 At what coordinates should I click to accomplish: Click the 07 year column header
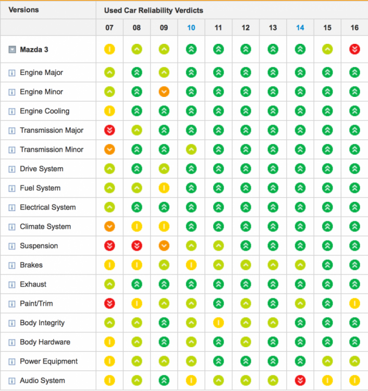tap(109, 28)
